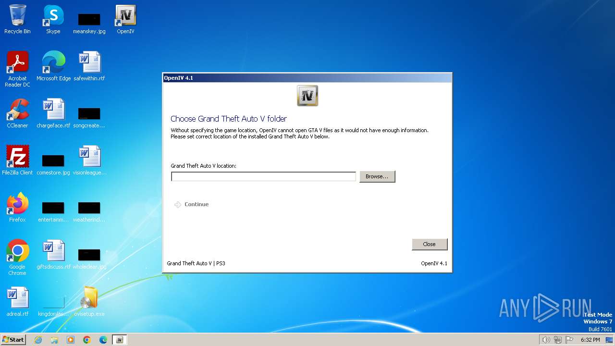The height and width of the screenshot is (346, 615).
Task: Click the Browse... button
Action: (x=377, y=176)
